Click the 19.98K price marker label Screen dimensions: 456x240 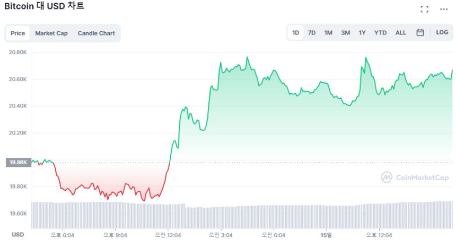click(x=18, y=163)
